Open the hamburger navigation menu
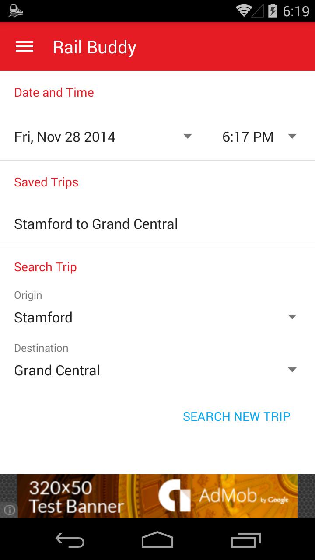 24,47
